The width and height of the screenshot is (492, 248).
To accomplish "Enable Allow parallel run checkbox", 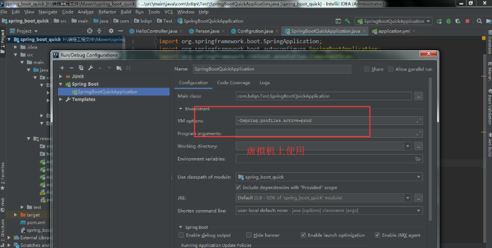I will 391,69.
